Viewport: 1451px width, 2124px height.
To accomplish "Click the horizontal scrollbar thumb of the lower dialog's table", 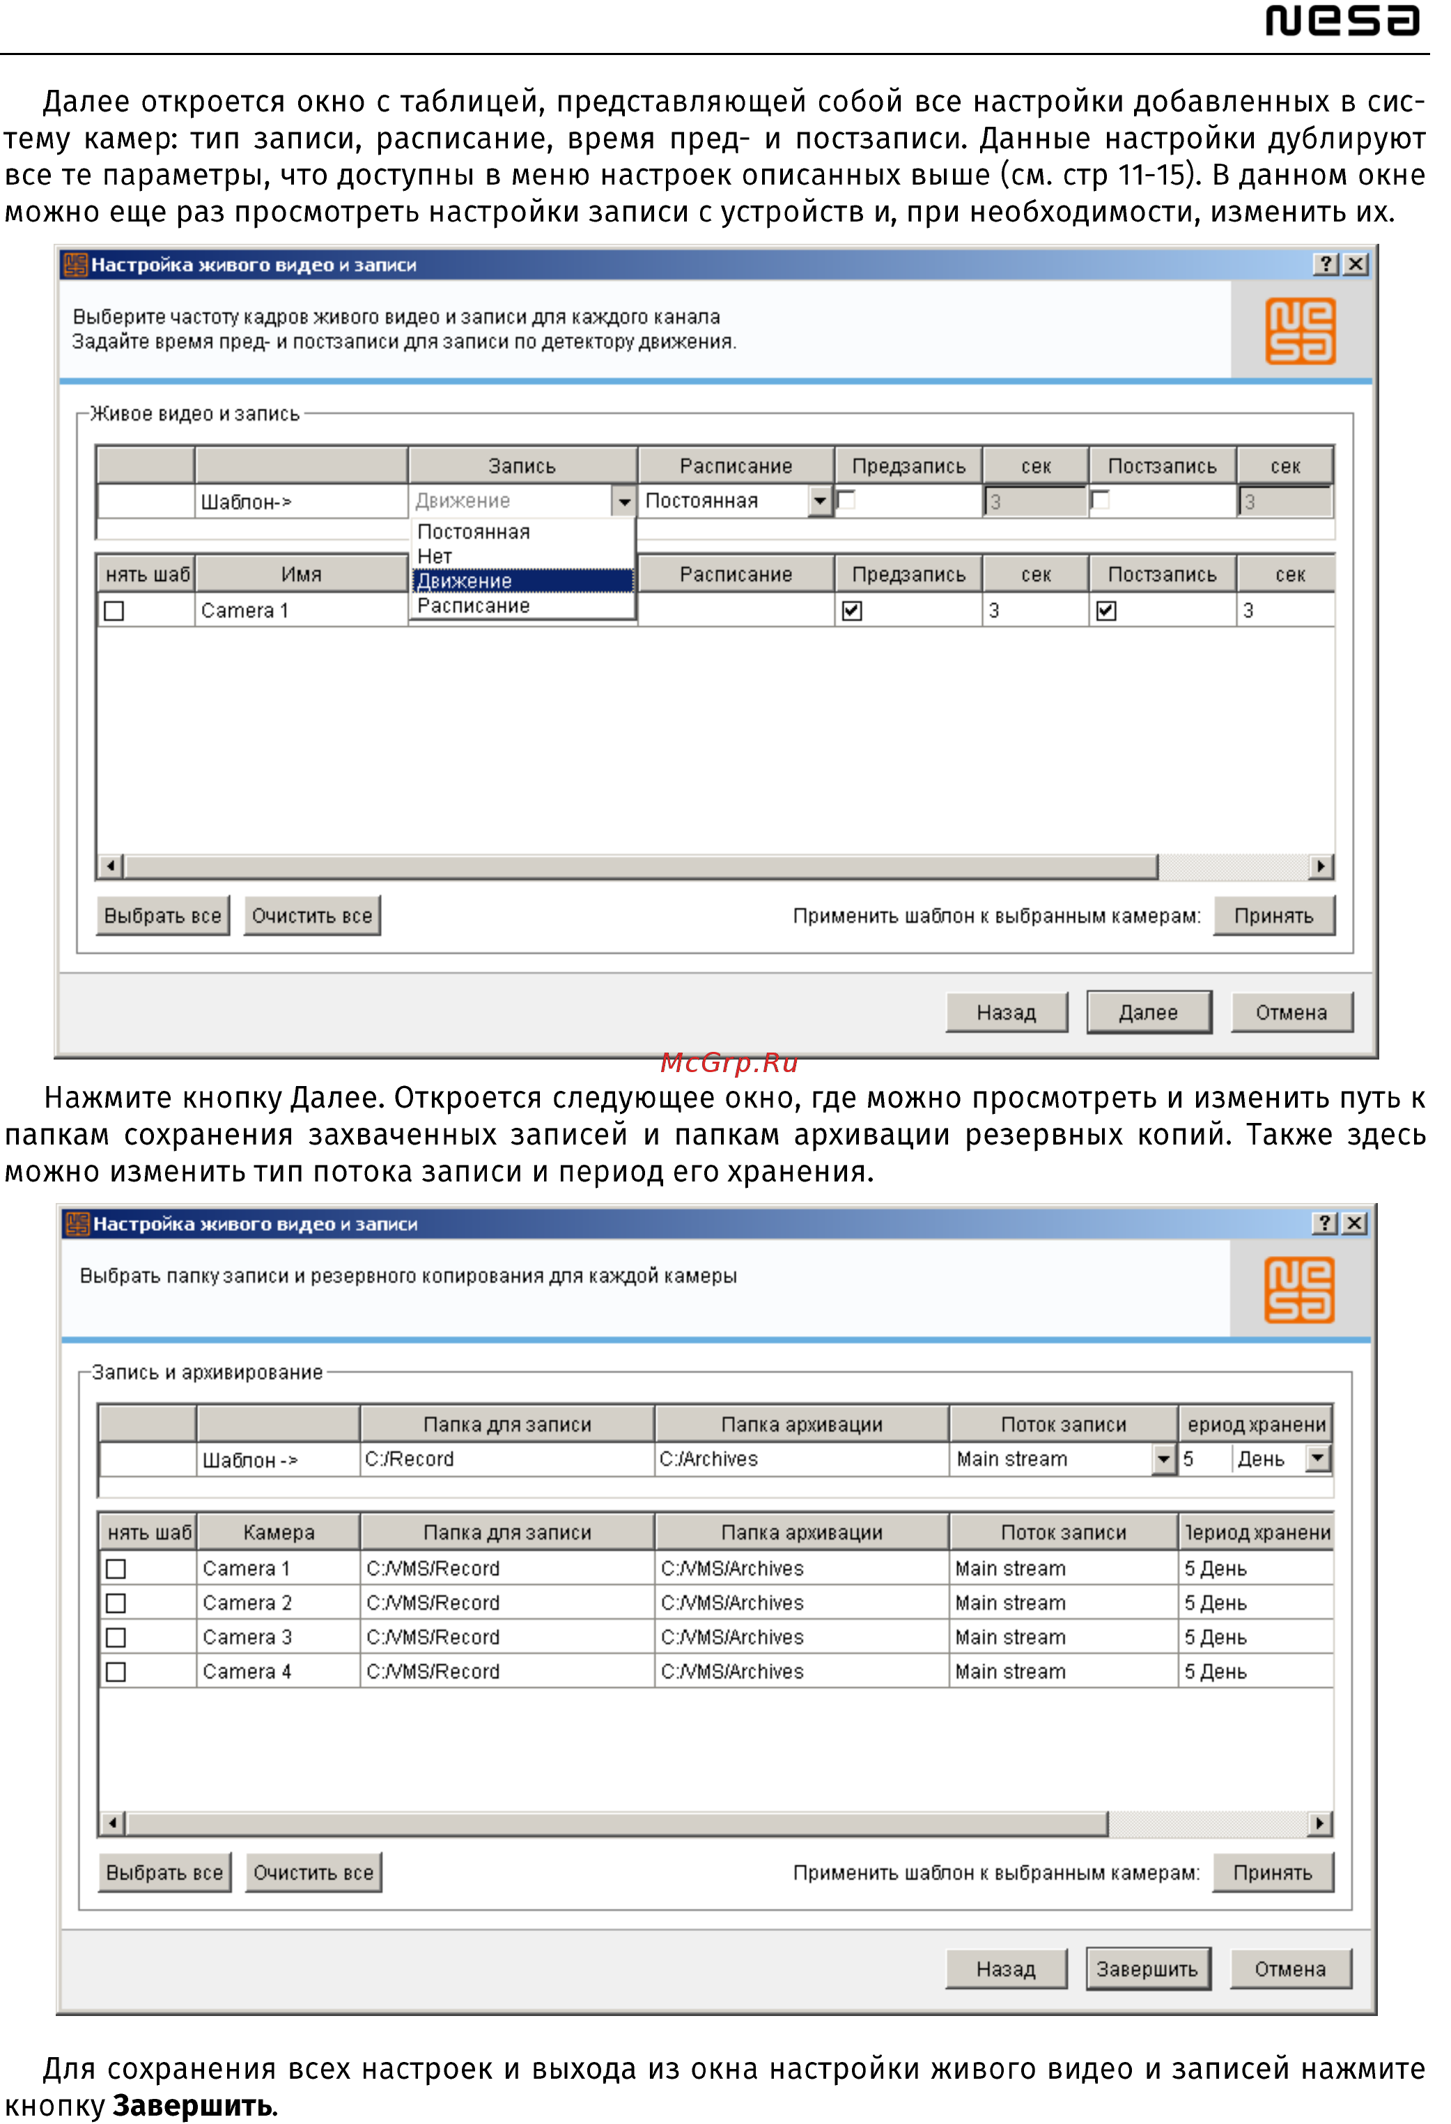I will 618,1824.
